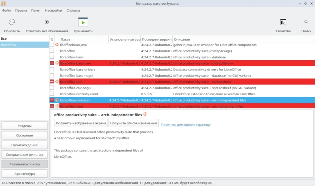
Task: Click 'office productivity suite (metapackage)' description
Action: click(x=202, y=51)
